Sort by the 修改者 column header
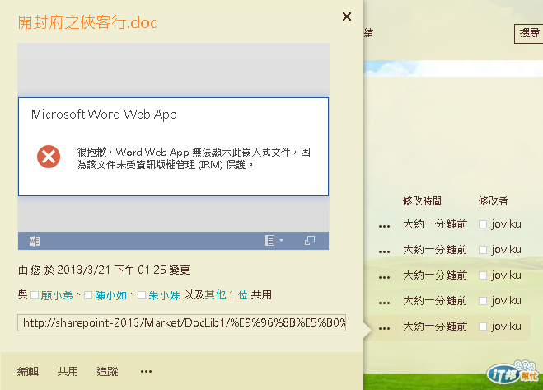Image resolution: width=543 pixels, height=390 pixels. click(x=493, y=200)
